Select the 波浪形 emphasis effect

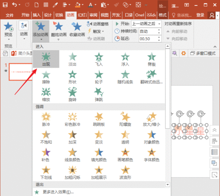[x=125, y=172]
